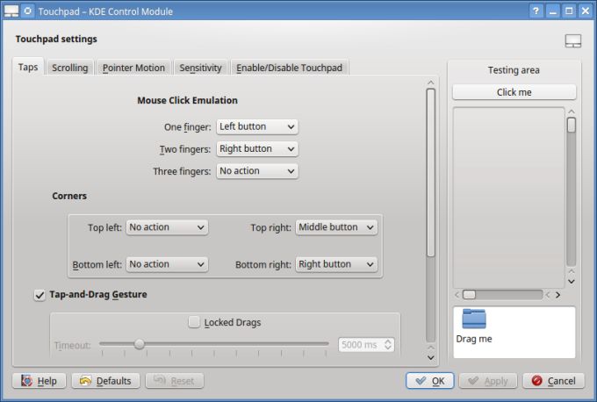597x402 pixels.
Task: Click the touchpad icon beside Touchpad settings heading
Action: tap(573, 41)
